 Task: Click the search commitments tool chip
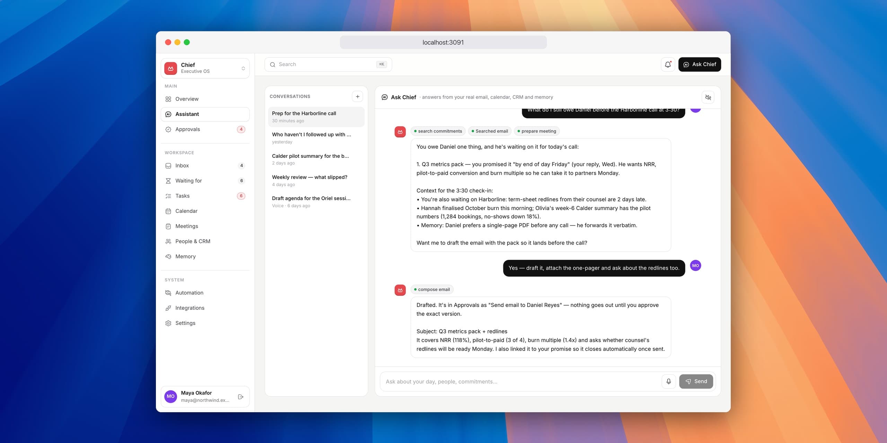click(x=438, y=131)
